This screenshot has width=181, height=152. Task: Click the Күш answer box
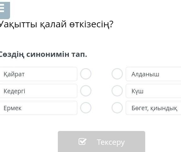pyautogui.click(x=153, y=91)
